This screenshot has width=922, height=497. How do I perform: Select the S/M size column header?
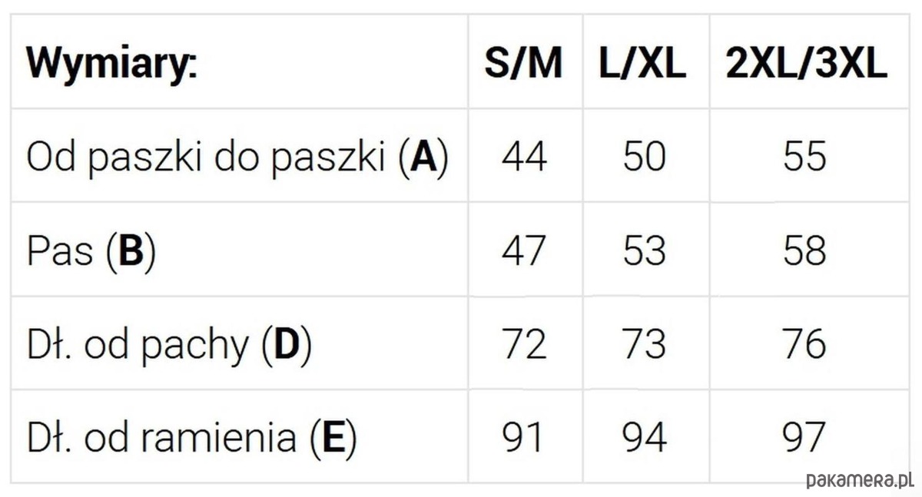click(523, 65)
